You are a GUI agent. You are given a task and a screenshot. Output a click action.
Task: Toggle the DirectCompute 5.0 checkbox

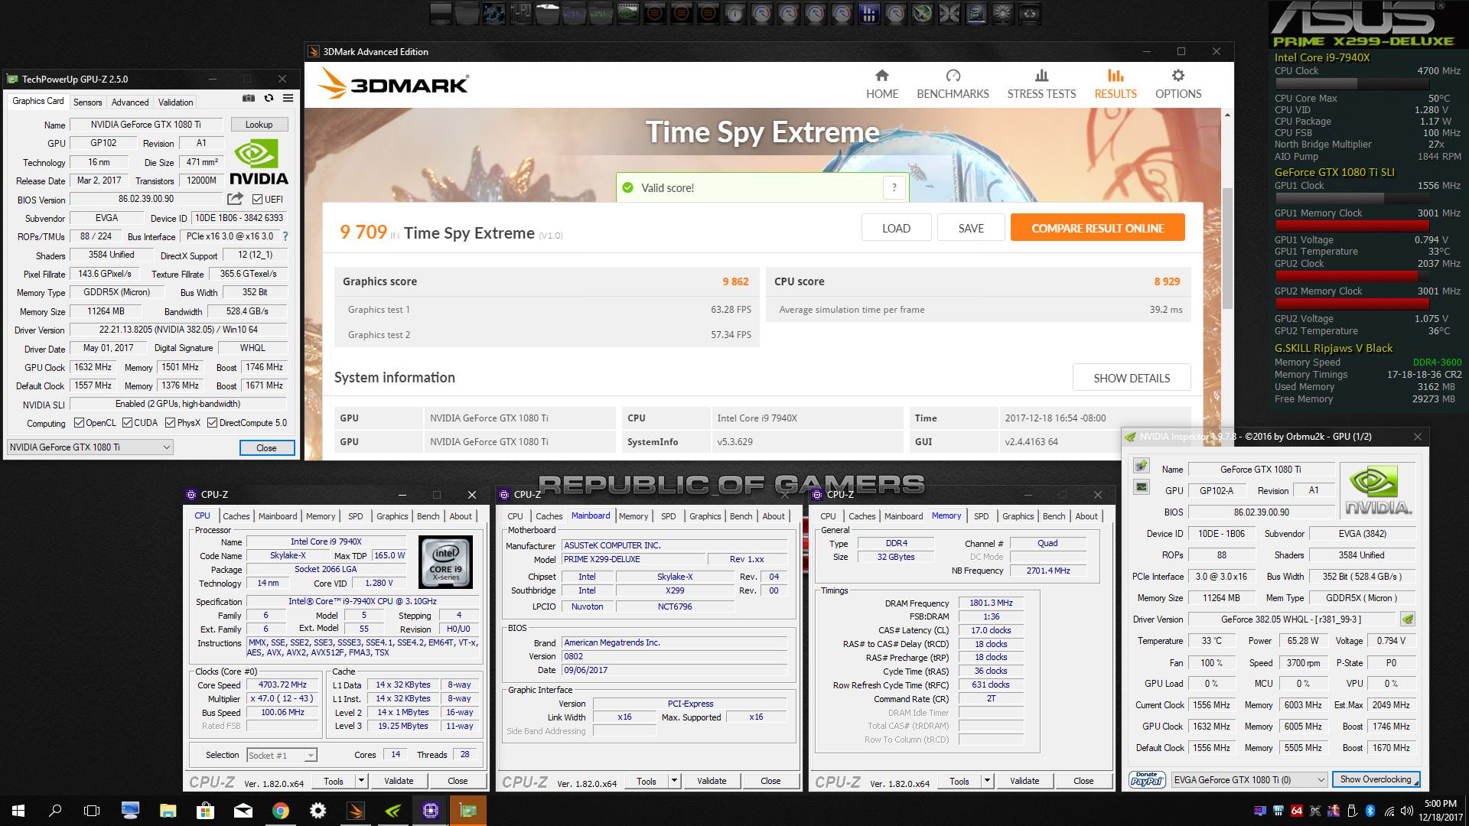point(213,423)
